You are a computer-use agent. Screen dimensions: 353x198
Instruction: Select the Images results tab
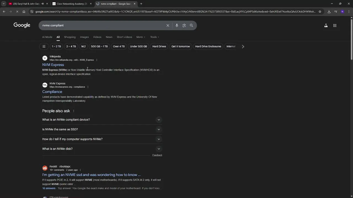pos(84,37)
